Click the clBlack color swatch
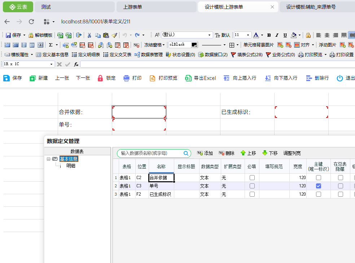The width and height of the screenshot is (355, 263). tap(194, 45)
